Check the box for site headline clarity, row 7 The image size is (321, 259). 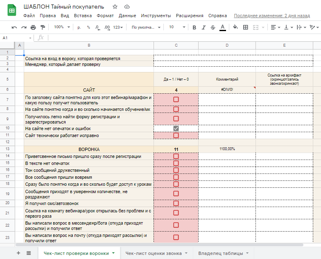(x=176, y=99)
